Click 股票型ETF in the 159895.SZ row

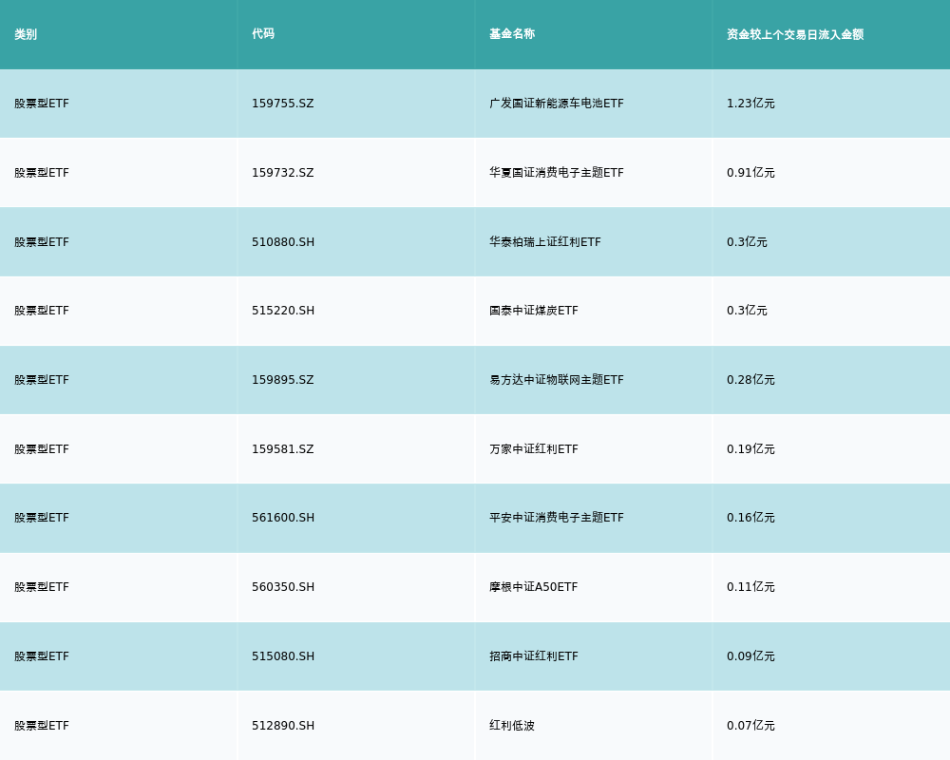42,380
